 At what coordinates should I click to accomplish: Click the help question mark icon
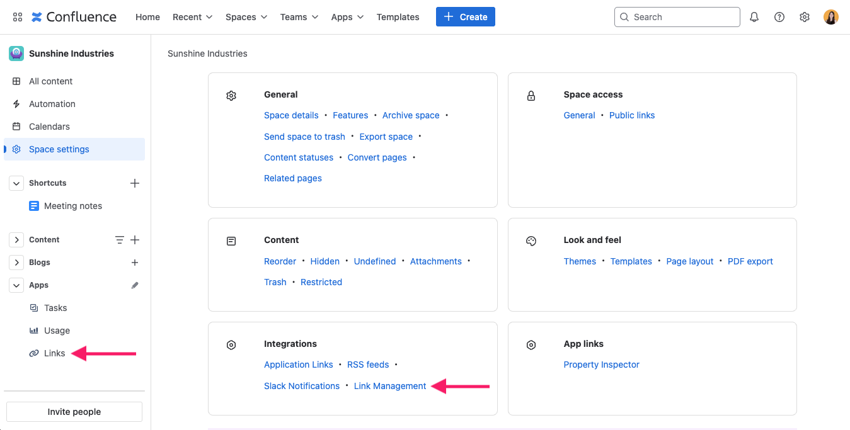[779, 17]
